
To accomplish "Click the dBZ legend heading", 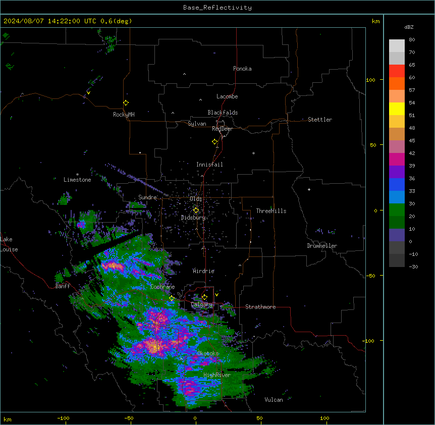I will point(409,27).
